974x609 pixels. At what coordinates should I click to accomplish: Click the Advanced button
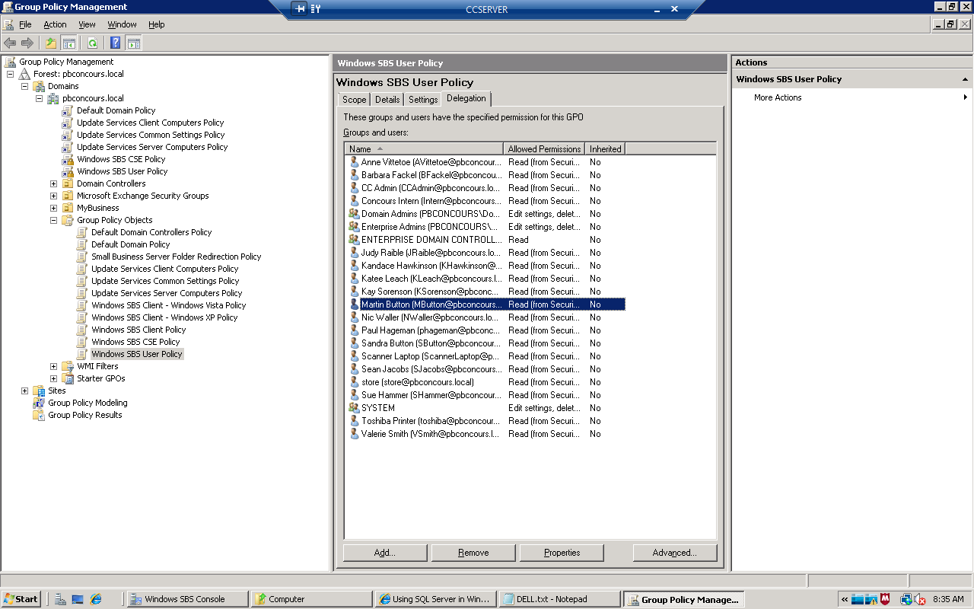coord(674,552)
